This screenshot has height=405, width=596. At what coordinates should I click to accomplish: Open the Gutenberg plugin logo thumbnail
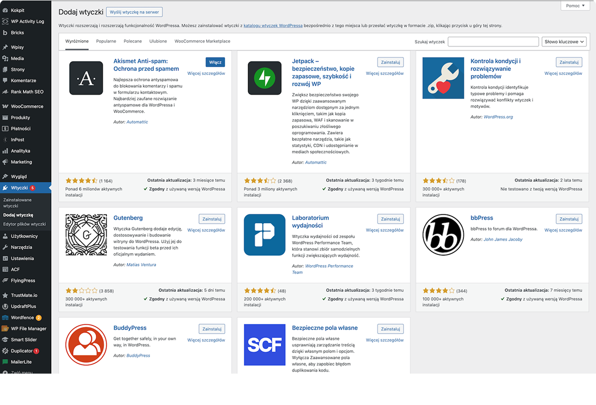pos(86,235)
